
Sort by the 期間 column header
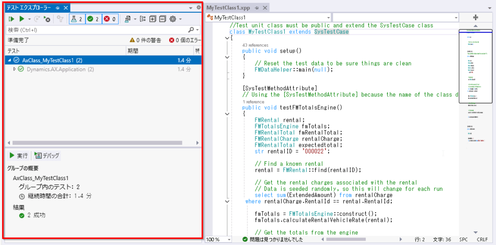[x=160, y=51]
